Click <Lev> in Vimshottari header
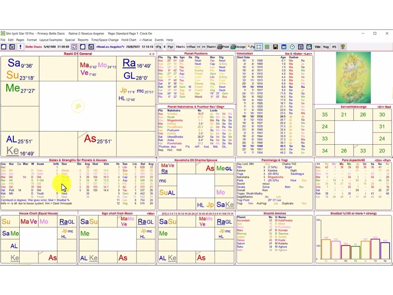This screenshot has height=295, width=393. (308, 54)
